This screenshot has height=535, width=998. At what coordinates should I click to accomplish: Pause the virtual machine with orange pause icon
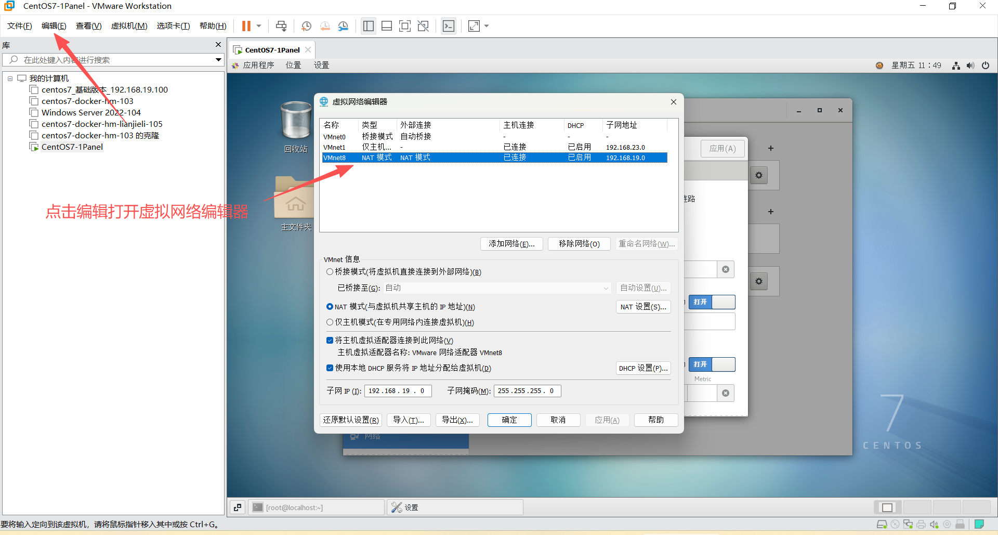tap(246, 26)
